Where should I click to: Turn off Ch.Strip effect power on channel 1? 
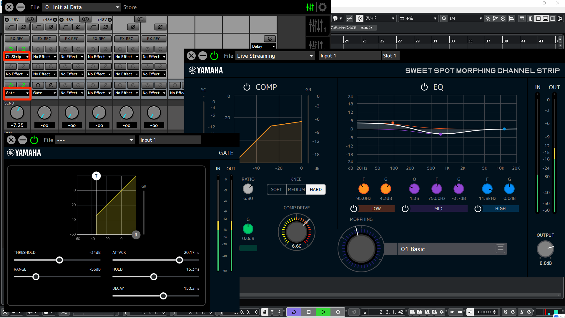(11, 49)
